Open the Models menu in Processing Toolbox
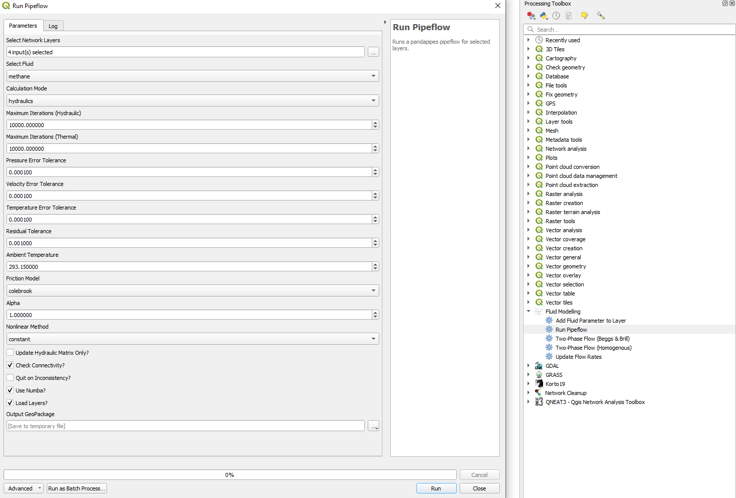 click(x=531, y=16)
